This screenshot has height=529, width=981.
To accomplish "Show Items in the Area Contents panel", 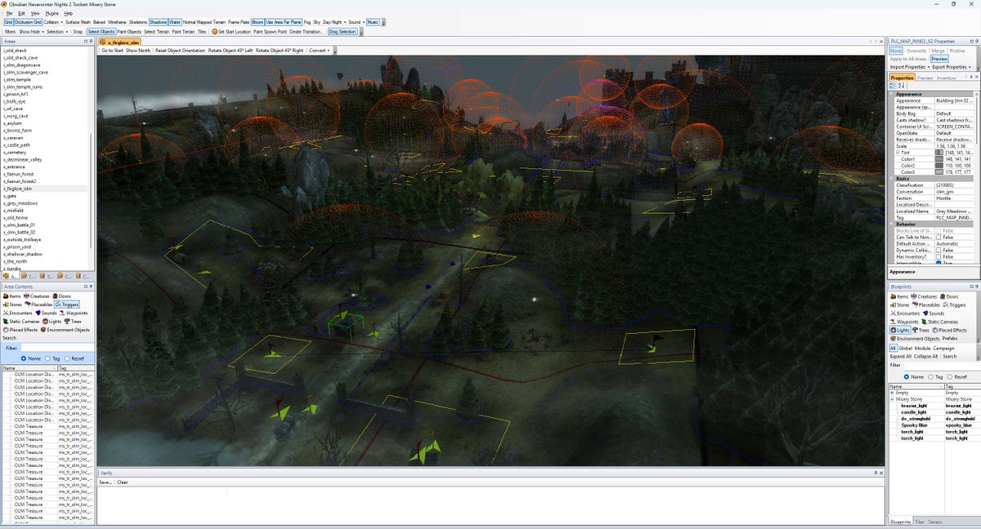I will pyautogui.click(x=12, y=296).
